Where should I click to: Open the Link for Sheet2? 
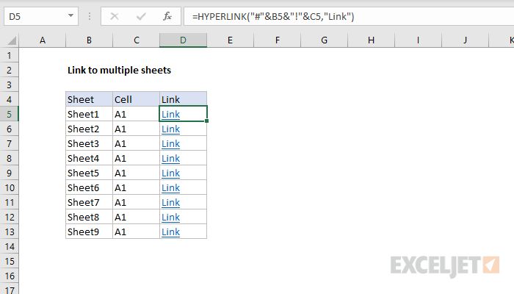(170, 129)
